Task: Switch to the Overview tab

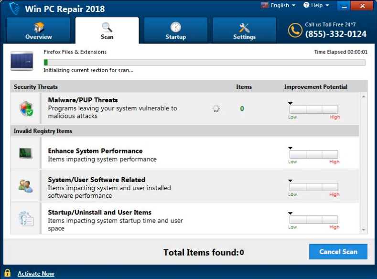Action: tap(39, 31)
